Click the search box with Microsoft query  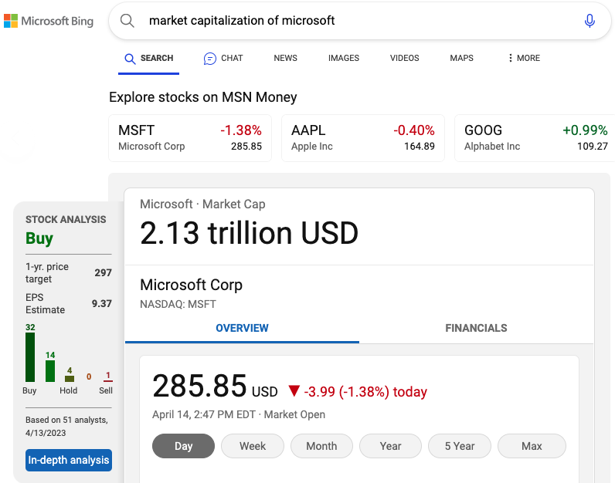[x=360, y=20]
